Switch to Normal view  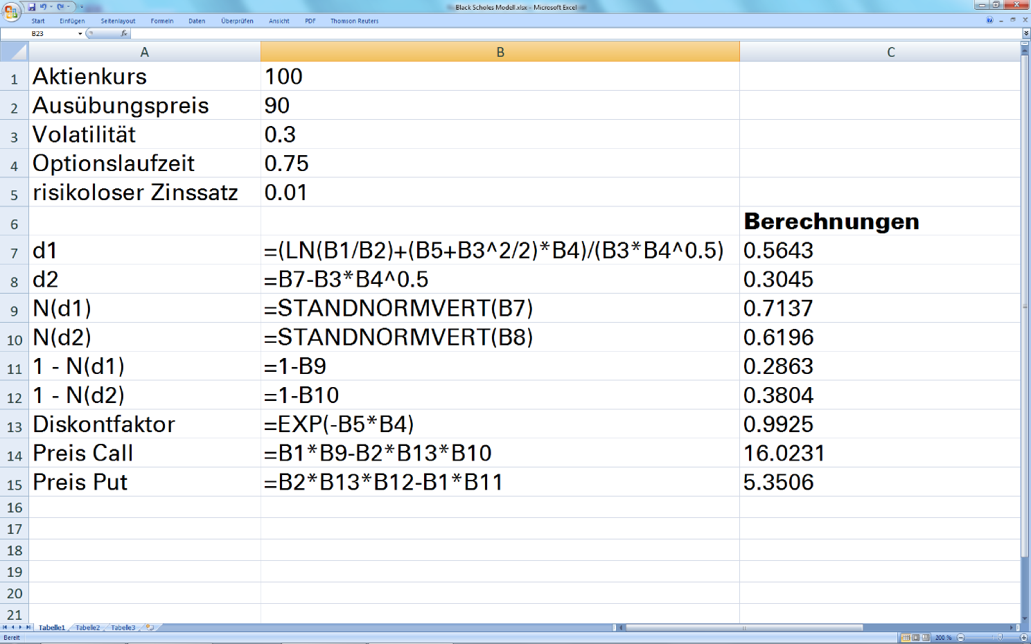pyautogui.click(x=906, y=637)
